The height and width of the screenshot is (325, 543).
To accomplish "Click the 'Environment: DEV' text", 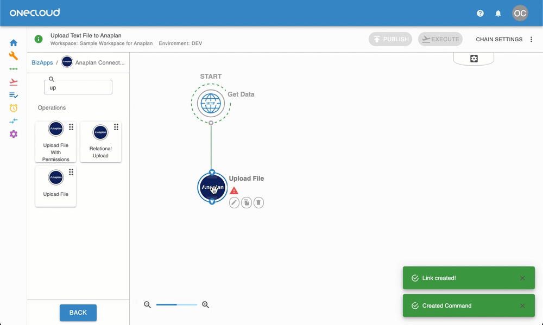I will click(180, 43).
